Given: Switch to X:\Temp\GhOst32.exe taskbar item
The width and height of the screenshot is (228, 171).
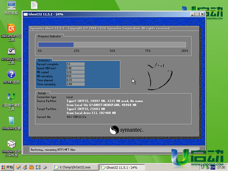Looking at the screenshot, I should [x=76, y=167].
